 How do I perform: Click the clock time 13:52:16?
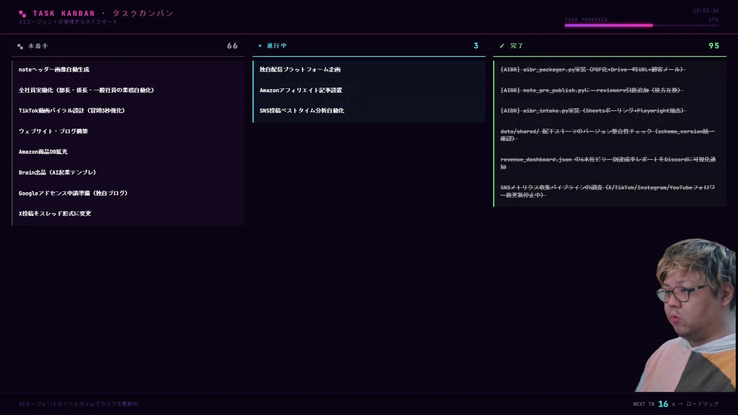tap(706, 10)
